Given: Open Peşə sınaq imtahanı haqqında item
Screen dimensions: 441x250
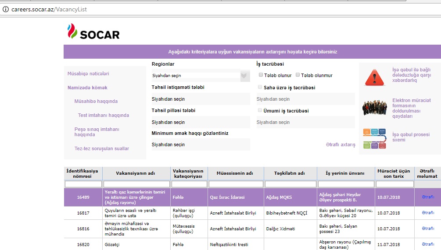Looking at the screenshot, I should coord(97,132).
